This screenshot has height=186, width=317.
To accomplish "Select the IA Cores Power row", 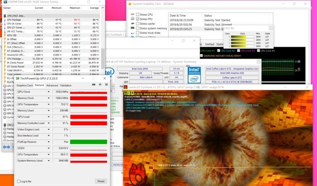I will [x=52, y=63].
